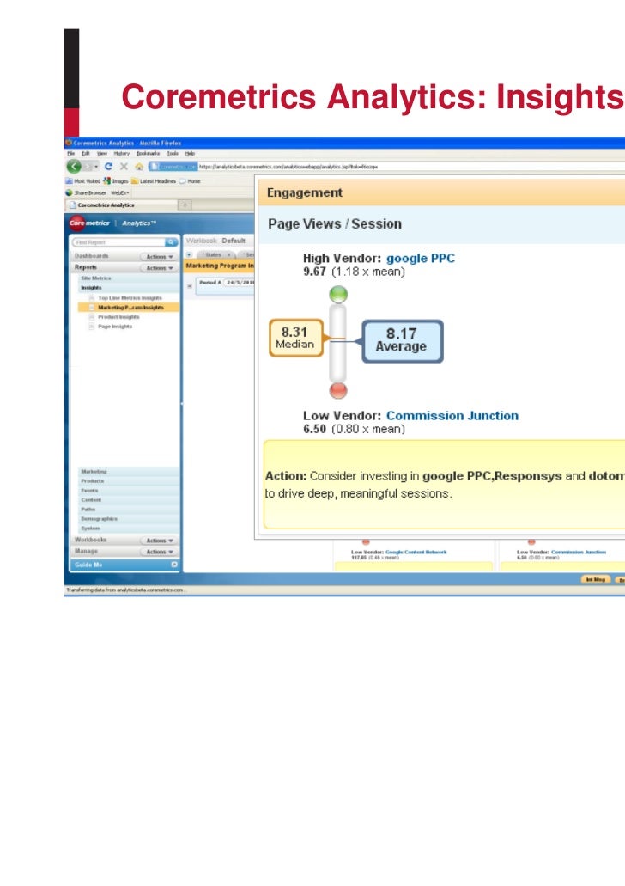The image size is (625, 886).
Task: Click the Period A date field
Action: pos(240,282)
